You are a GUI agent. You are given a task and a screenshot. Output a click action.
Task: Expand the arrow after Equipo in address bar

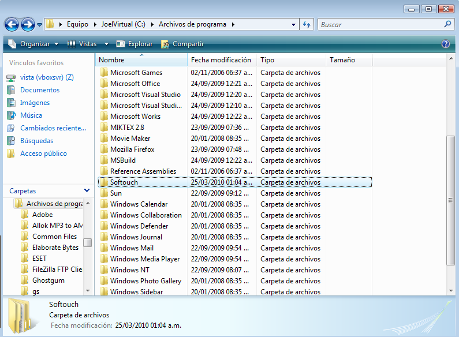click(95, 25)
